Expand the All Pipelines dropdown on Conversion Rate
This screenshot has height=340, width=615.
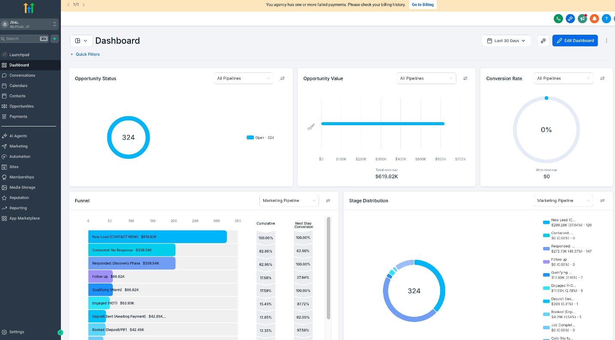pyautogui.click(x=563, y=78)
